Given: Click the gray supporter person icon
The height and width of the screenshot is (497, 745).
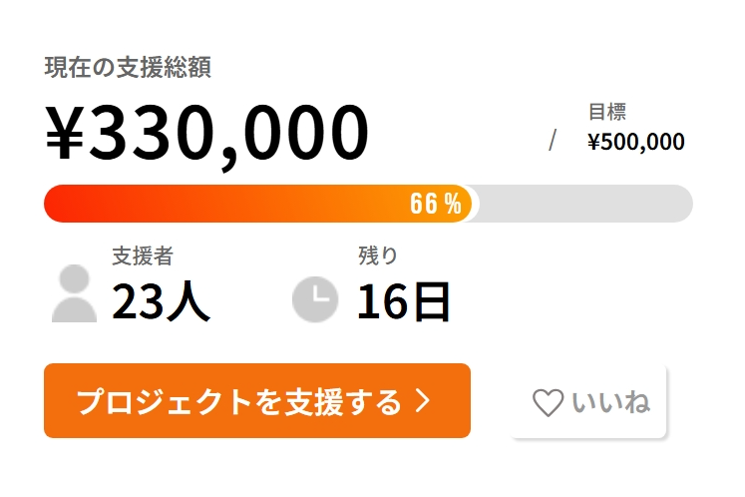Looking at the screenshot, I should pyautogui.click(x=74, y=294).
